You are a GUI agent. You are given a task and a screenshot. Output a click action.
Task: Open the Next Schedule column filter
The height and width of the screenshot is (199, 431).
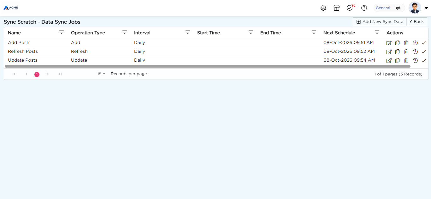pyautogui.click(x=377, y=32)
